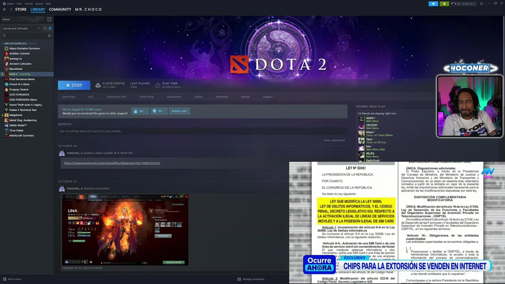Open the Games menu
Image resolution: width=505 pixels, height=284 pixels.
39,4
